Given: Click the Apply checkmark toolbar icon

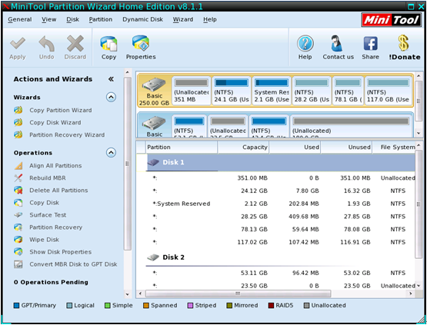Looking at the screenshot, I should pyautogui.click(x=18, y=44).
